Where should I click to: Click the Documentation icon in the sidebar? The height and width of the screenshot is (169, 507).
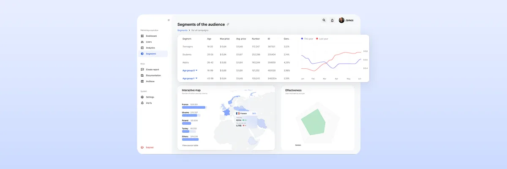pos(142,75)
